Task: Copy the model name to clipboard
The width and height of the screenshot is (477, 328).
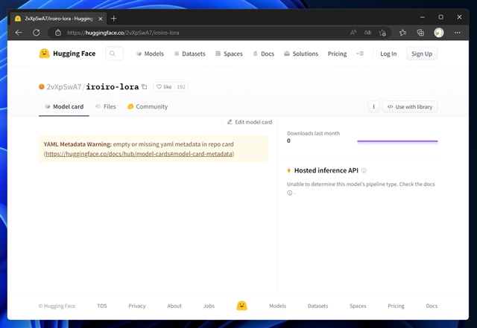Action: (145, 86)
